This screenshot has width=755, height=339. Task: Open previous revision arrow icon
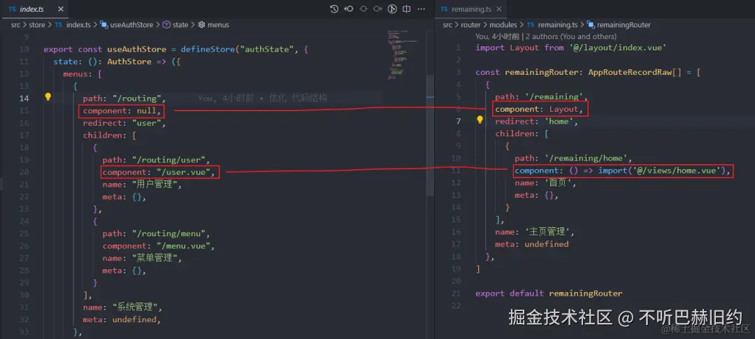click(x=349, y=9)
